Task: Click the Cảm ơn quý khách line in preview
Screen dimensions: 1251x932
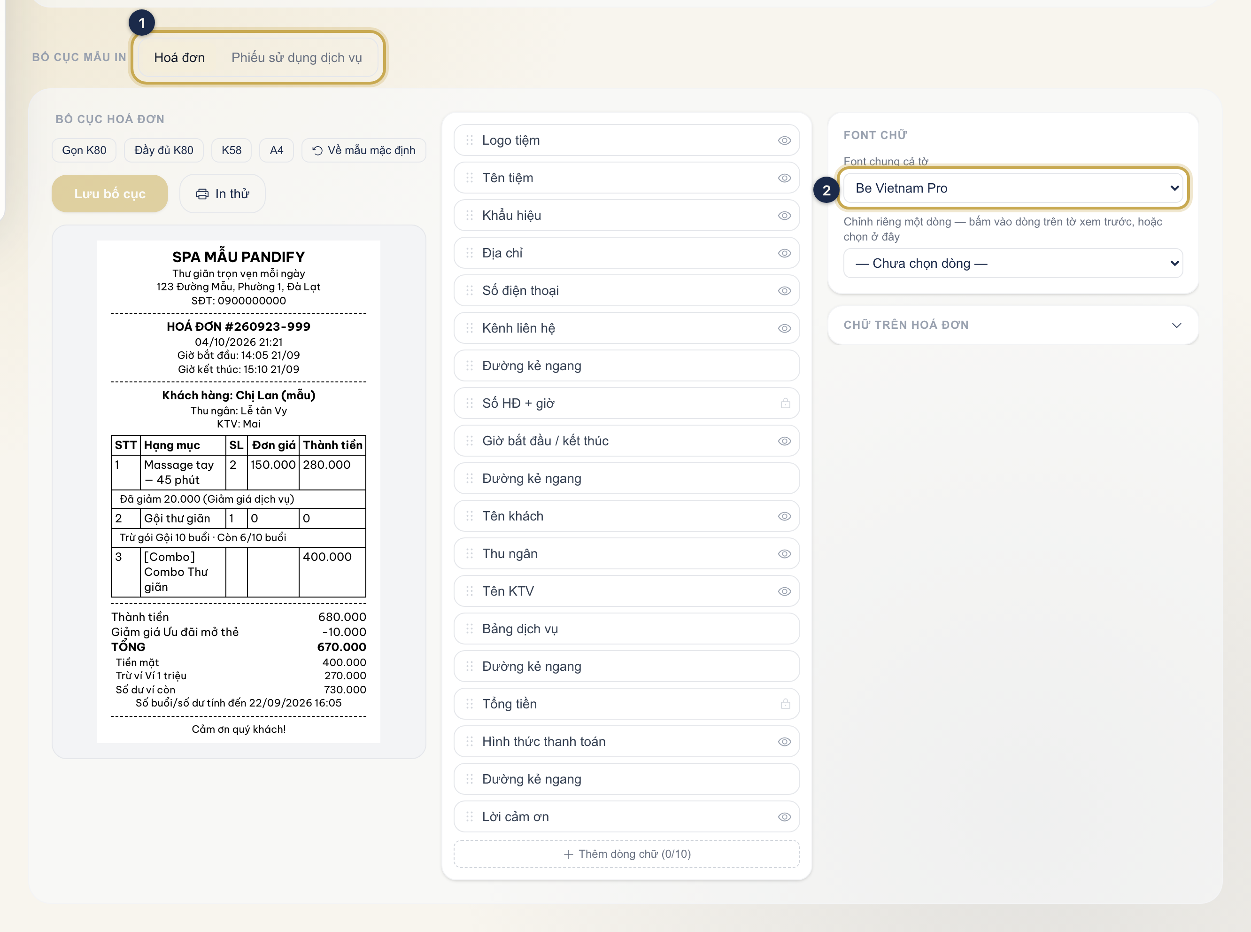Action: 239,729
